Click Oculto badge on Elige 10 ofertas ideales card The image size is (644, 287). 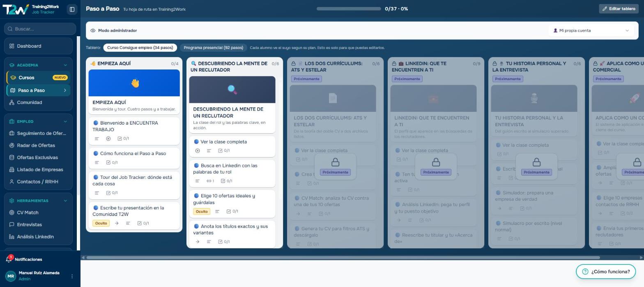click(x=201, y=211)
